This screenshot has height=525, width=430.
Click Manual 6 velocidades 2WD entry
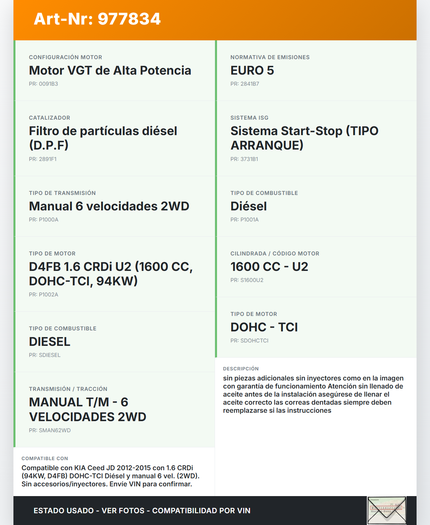click(x=109, y=206)
